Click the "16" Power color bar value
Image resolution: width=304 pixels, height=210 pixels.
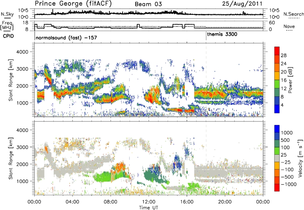[x=284, y=80]
